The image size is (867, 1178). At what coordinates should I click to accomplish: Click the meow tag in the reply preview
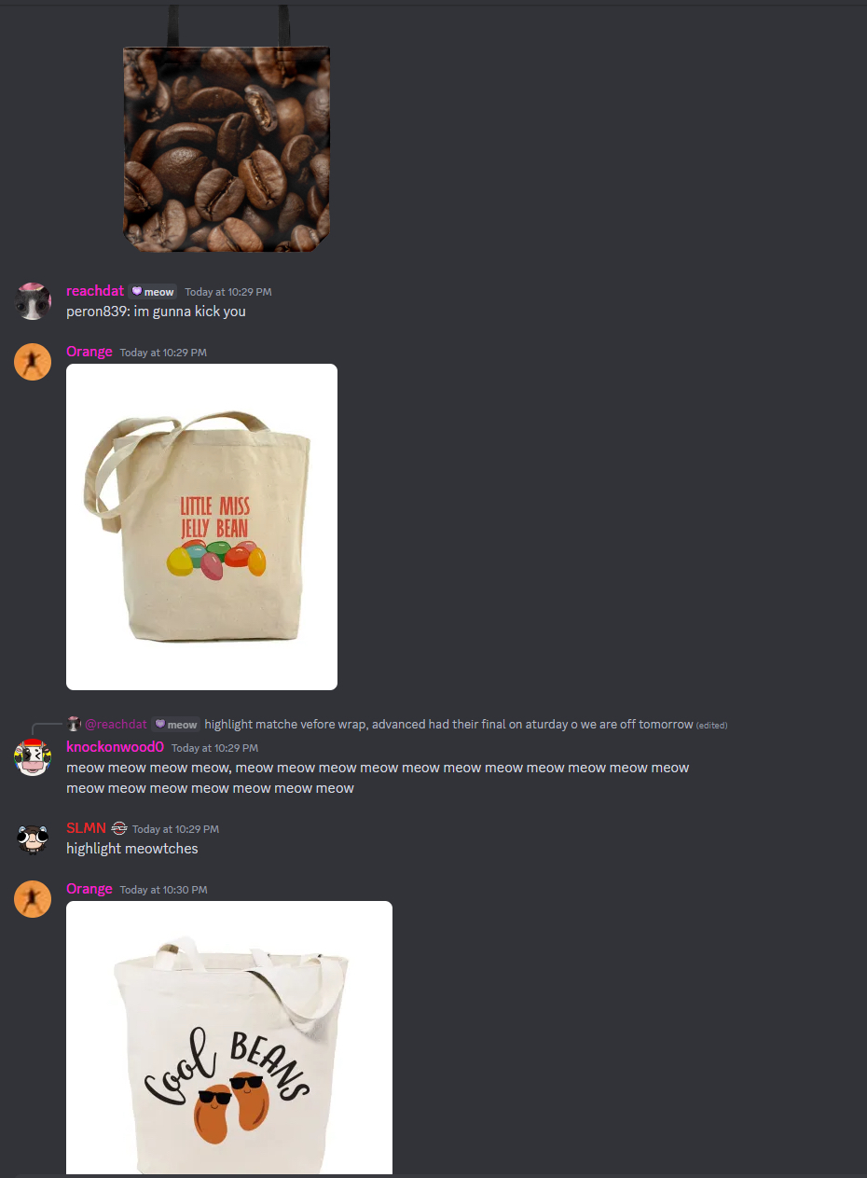176,725
